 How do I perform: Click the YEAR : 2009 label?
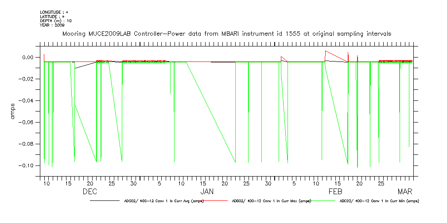(x=52, y=25)
